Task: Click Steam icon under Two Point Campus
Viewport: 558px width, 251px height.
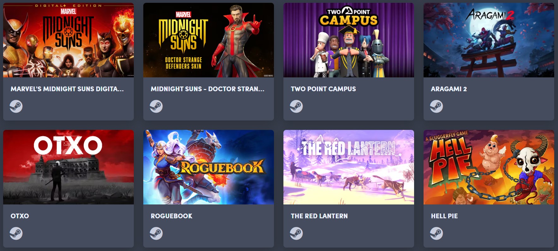Action: pyautogui.click(x=296, y=106)
